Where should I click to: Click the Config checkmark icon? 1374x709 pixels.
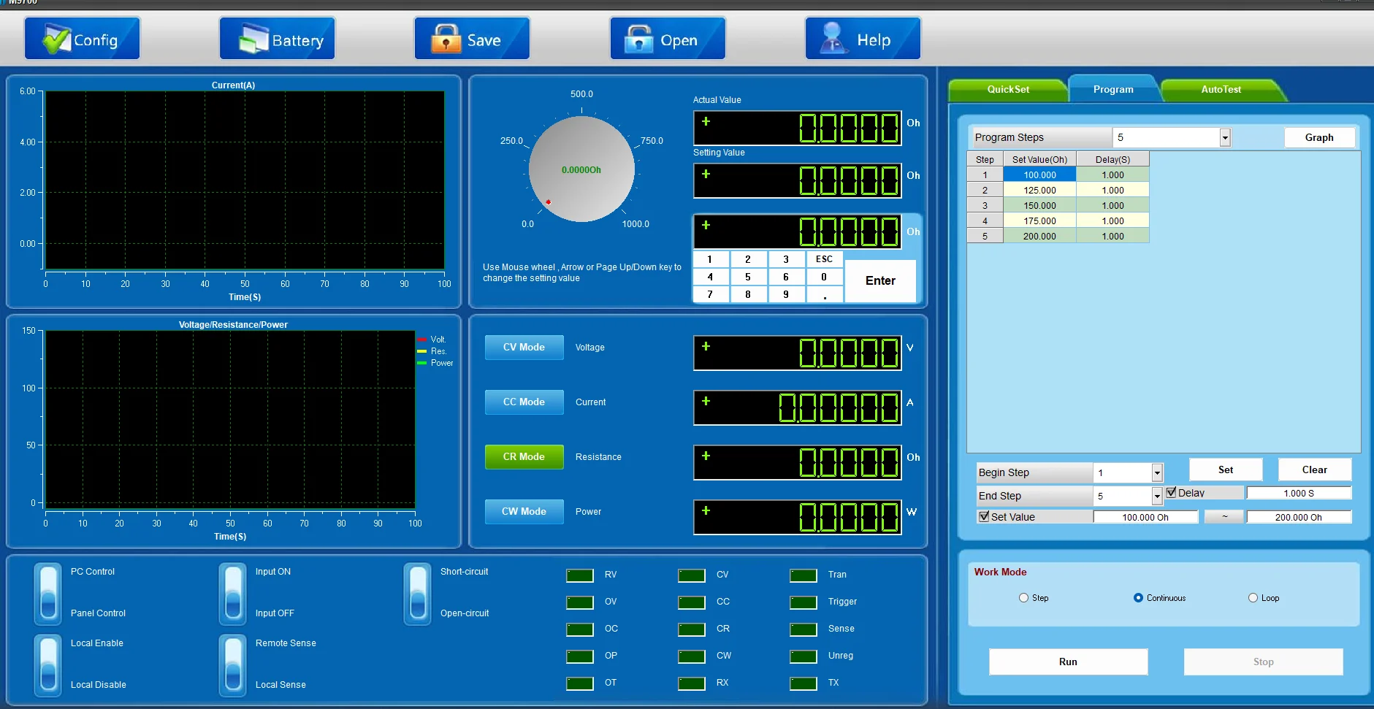[x=56, y=39]
